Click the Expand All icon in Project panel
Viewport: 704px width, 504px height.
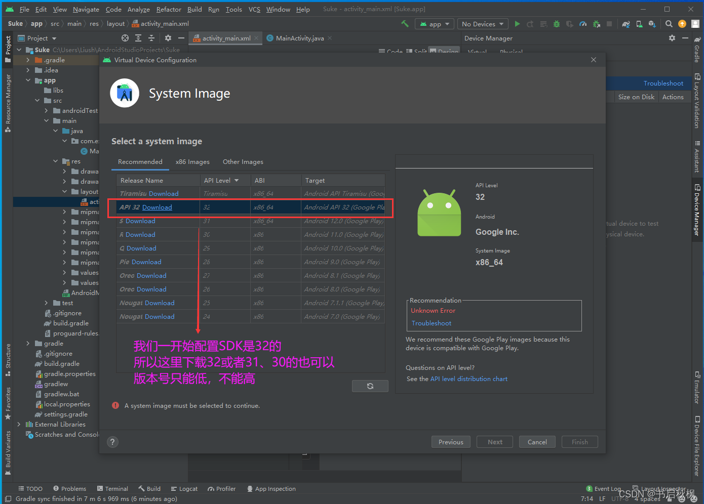(x=138, y=38)
